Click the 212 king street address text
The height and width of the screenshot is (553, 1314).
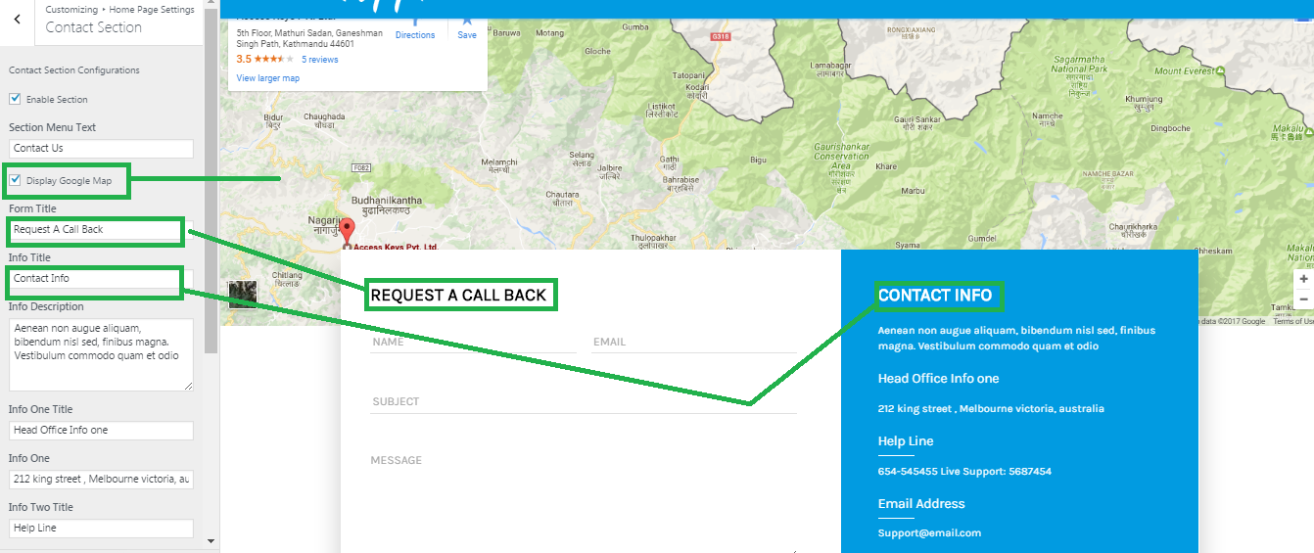click(991, 409)
